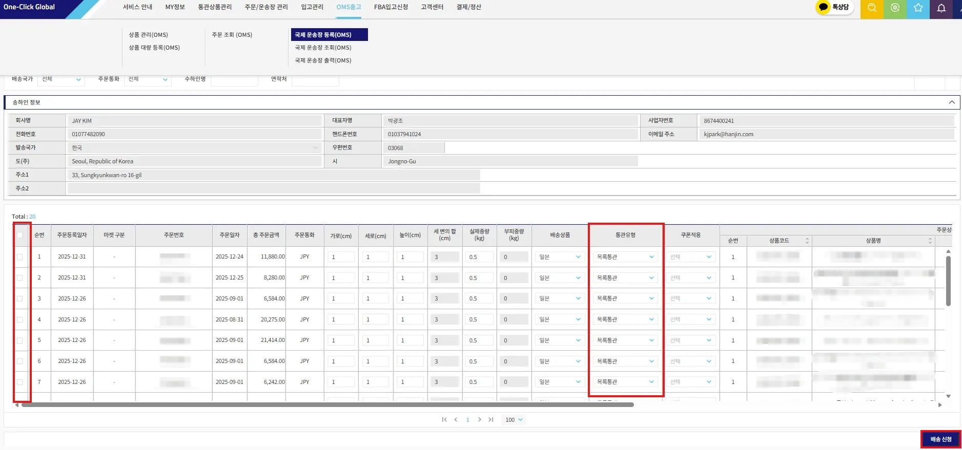Click the blue star favorites icon
Viewport: 962px width, 450px height.
[x=918, y=8]
